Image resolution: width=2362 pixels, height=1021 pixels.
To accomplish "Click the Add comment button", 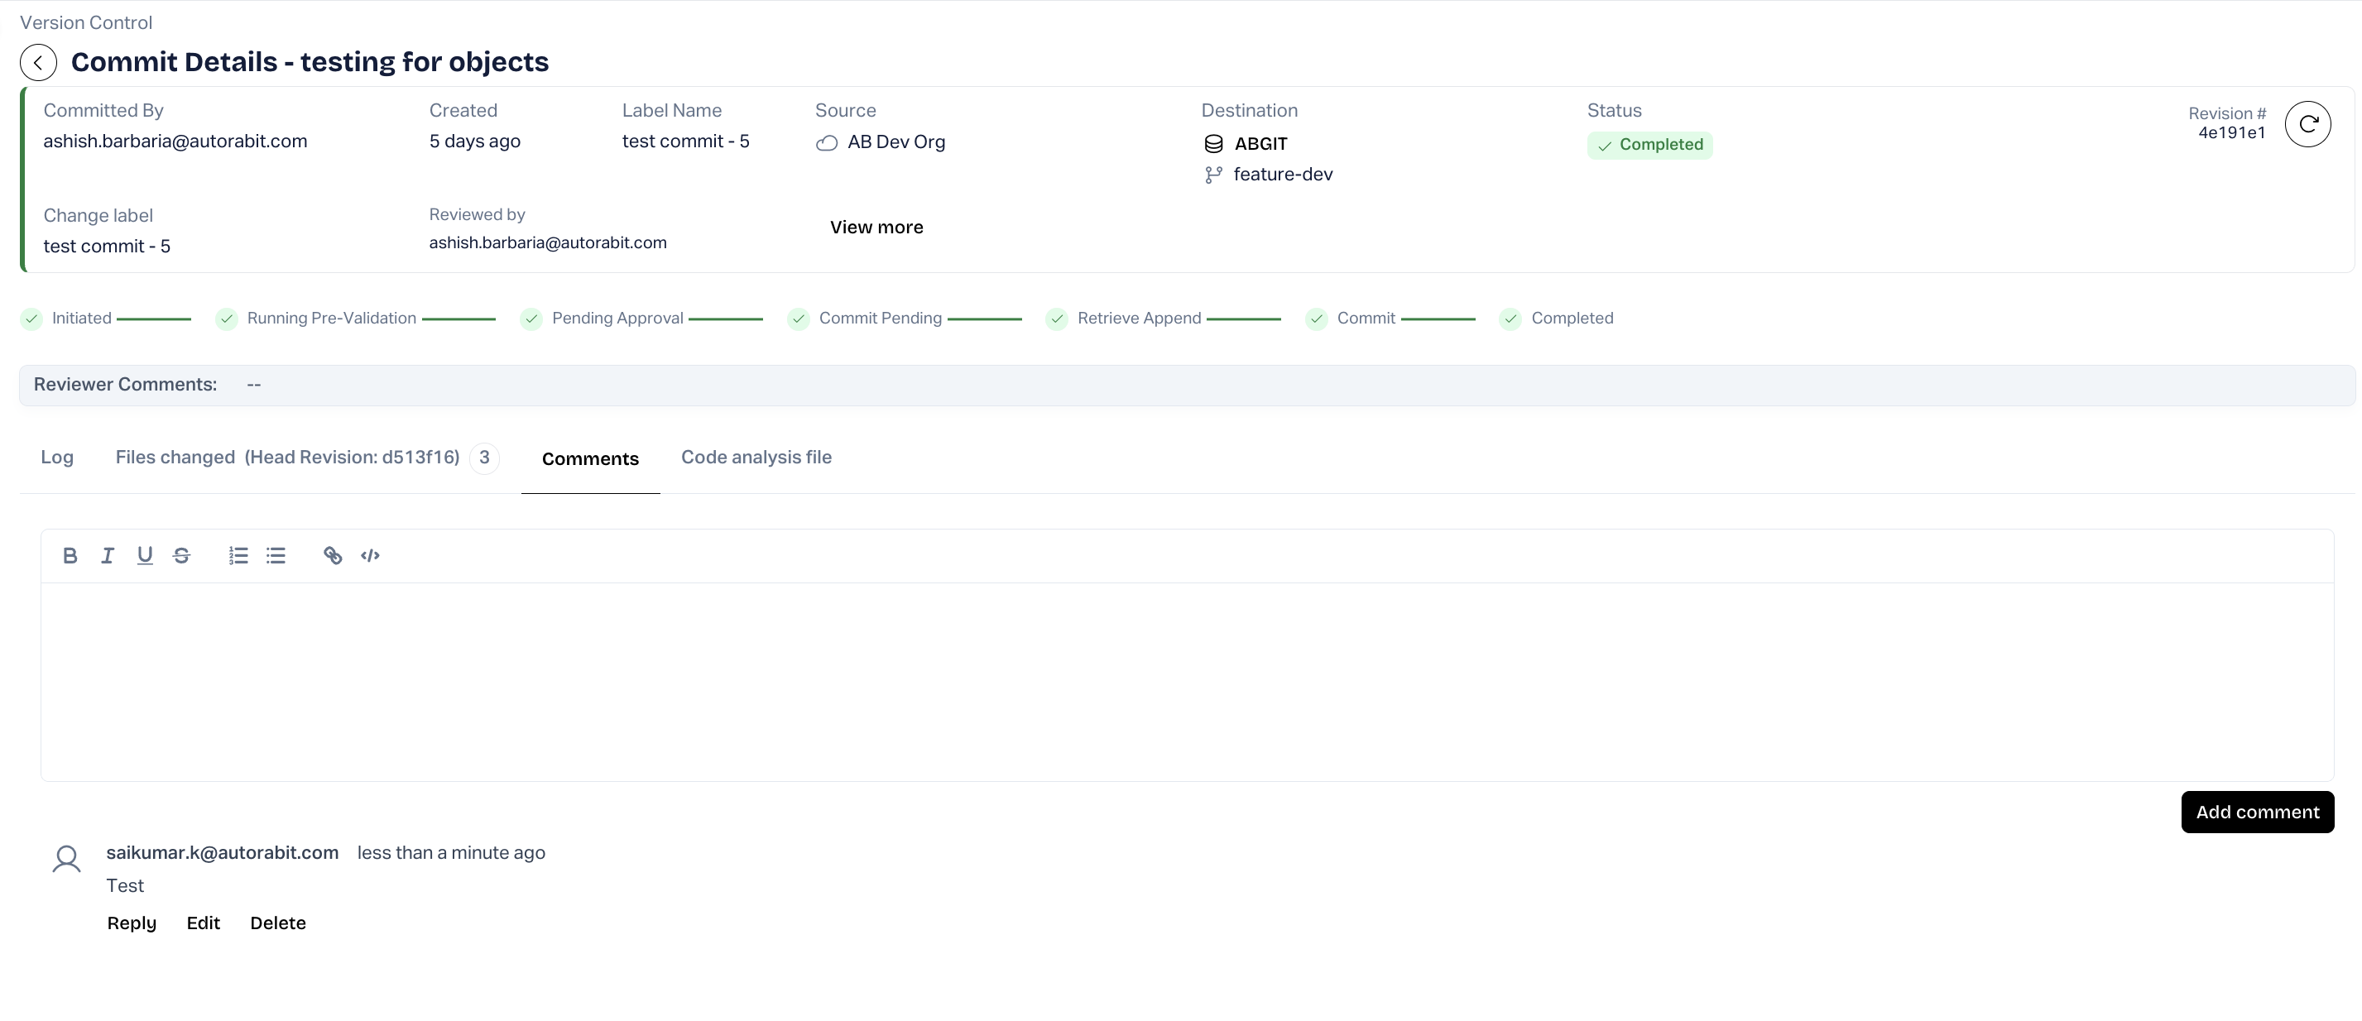I will click(2257, 812).
